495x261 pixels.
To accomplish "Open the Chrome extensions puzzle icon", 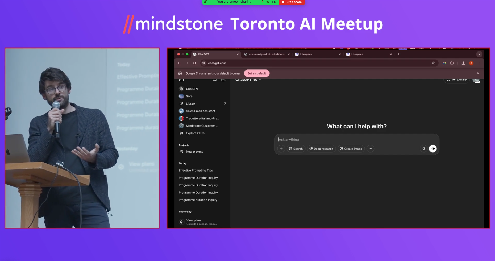I will [x=452, y=63].
